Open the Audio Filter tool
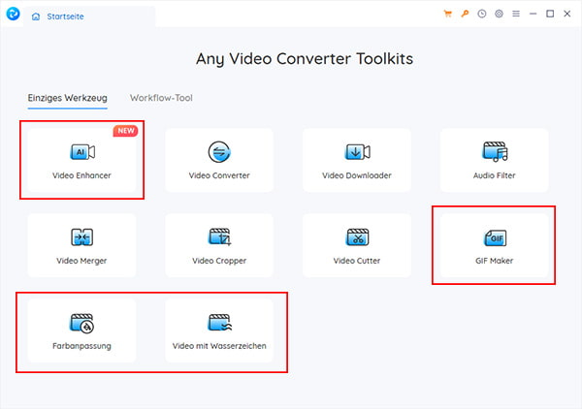The height and width of the screenshot is (409, 582). tap(494, 160)
